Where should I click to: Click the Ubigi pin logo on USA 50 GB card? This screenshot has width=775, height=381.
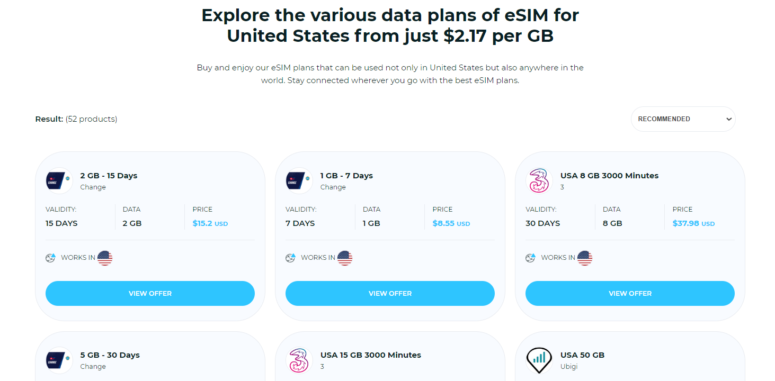pos(539,360)
